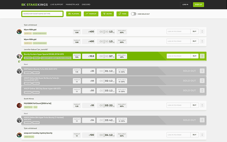Open the Discord navigation link

pyautogui.click(x=86, y=5)
